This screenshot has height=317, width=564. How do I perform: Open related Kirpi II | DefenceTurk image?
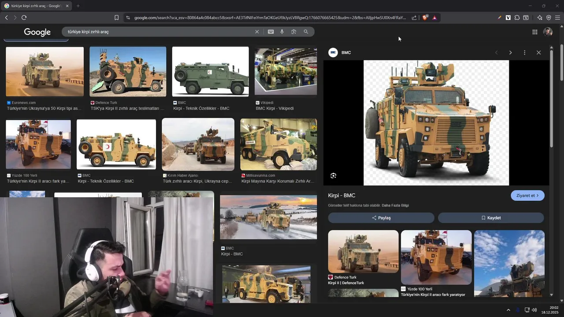coord(363,252)
